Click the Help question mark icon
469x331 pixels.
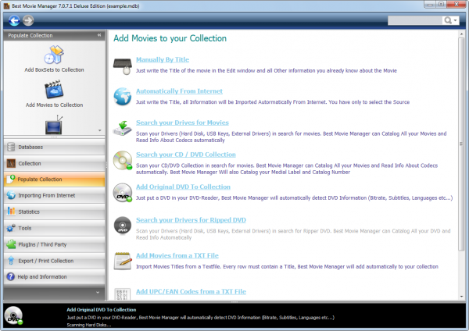click(10, 276)
